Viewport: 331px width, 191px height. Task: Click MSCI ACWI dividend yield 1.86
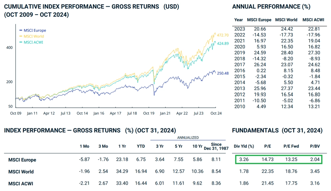click(244, 183)
